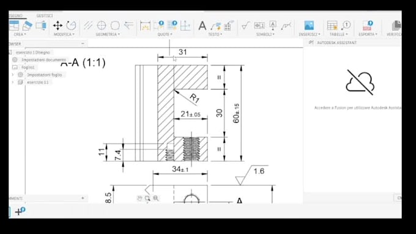416x234 pixels.
Task: Click the Zoom window magnifier icon
Action: click(x=147, y=198)
